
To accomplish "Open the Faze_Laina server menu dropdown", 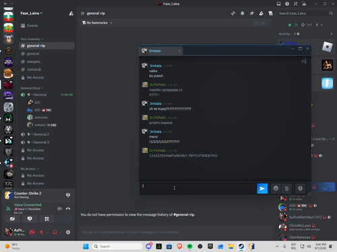I will [x=32, y=13].
